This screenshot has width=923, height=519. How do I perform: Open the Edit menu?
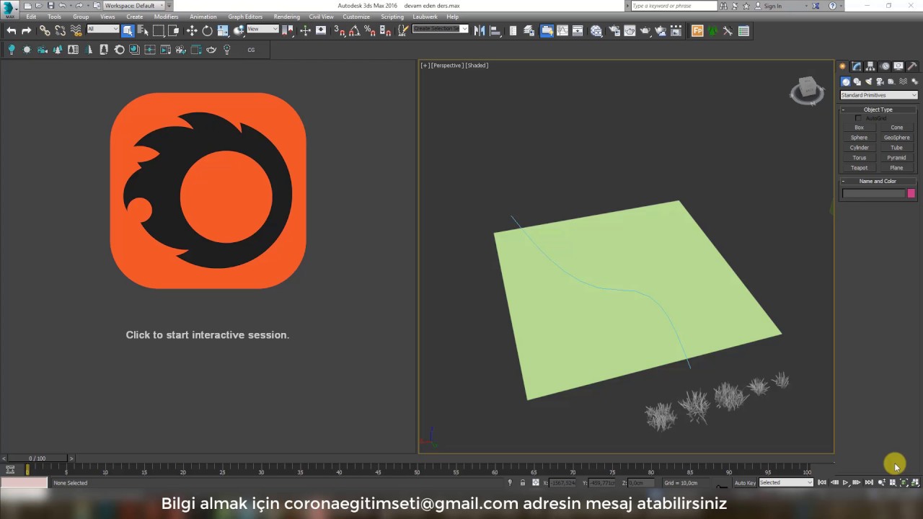pyautogui.click(x=31, y=17)
